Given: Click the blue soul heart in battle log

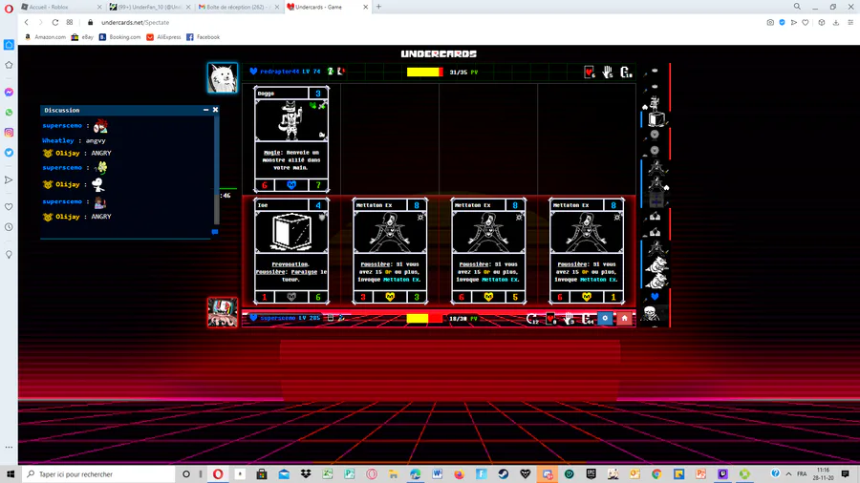Looking at the screenshot, I should (x=655, y=297).
